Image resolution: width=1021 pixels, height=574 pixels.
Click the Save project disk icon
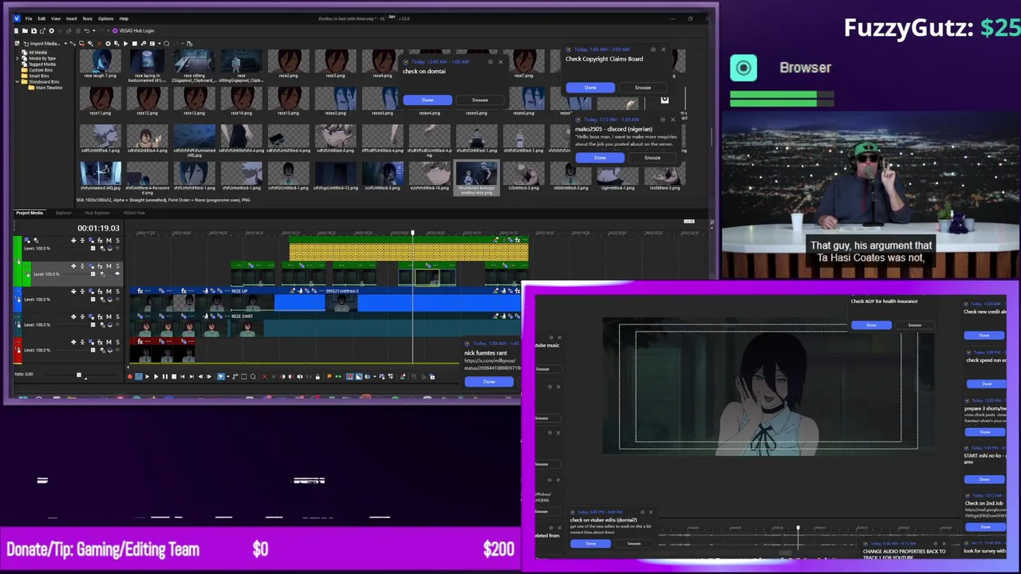tap(34, 31)
